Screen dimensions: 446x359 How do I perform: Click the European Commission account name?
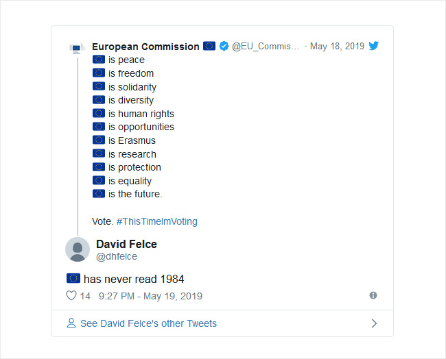pos(145,47)
